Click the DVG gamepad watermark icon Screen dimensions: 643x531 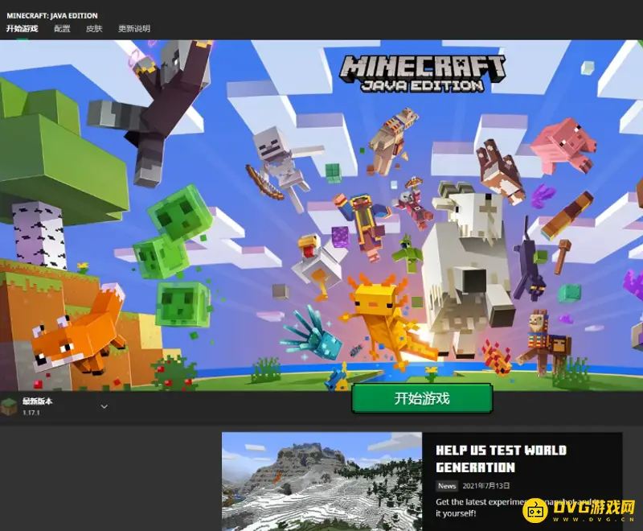pos(536,509)
